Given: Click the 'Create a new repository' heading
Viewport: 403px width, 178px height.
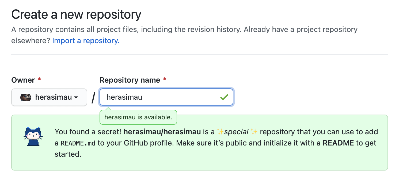Looking at the screenshot, I should pyautogui.click(x=76, y=15).
